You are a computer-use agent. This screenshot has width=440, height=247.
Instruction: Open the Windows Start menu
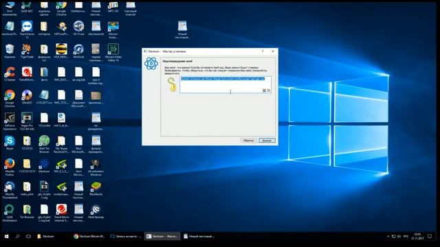[x=6, y=236]
